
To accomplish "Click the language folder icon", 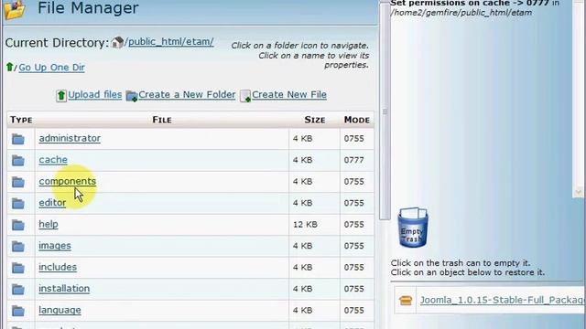I will [18, 311].
